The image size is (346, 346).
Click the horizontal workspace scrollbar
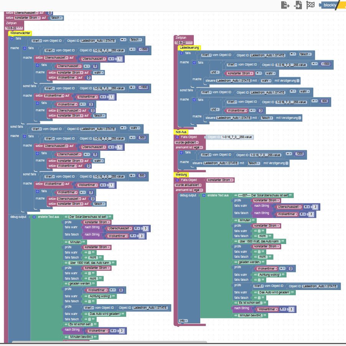[x=109, y=342]
